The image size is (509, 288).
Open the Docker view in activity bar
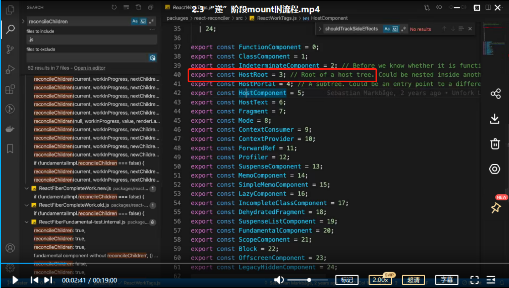pos(10,129)
